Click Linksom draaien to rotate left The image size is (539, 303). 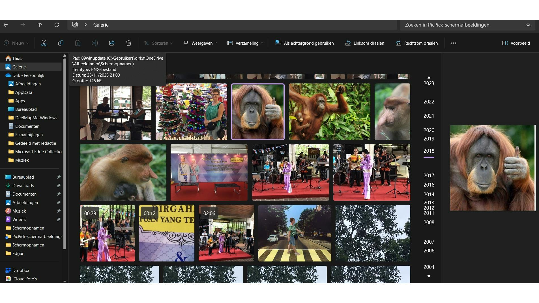click(364, 43)
